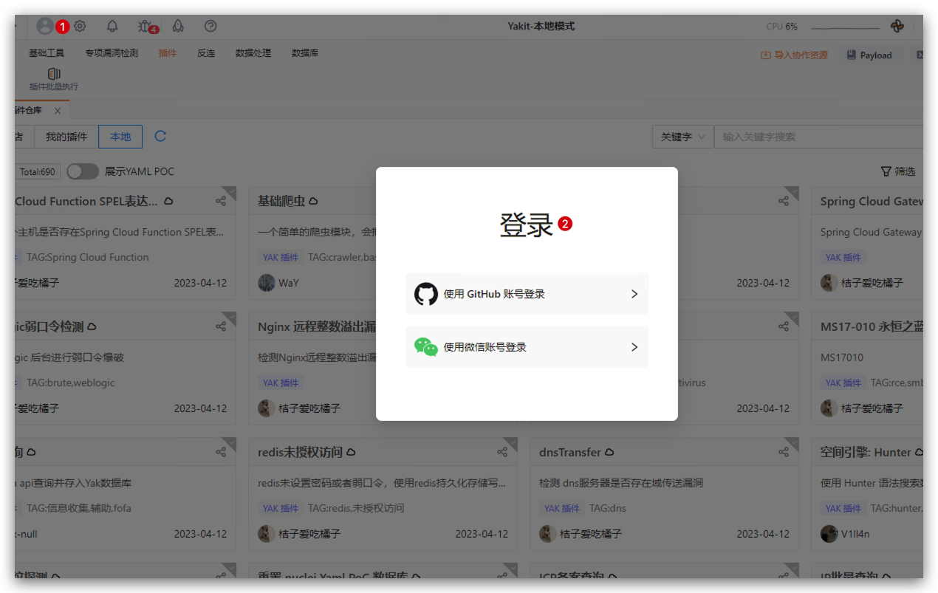
Task: Expand the 关键字 search type dropdown
Action: coord(682,137)
